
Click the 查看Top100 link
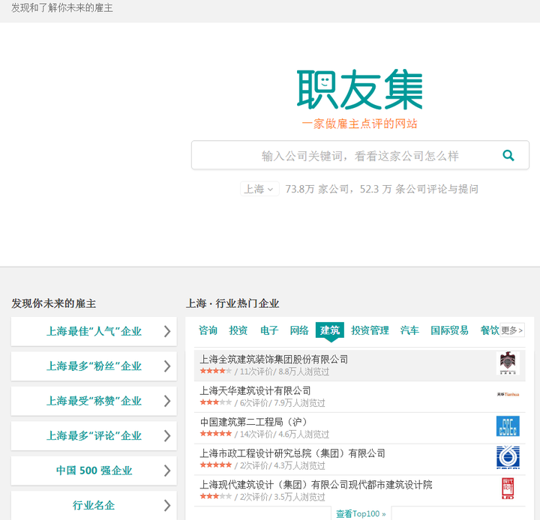(361, 514)
